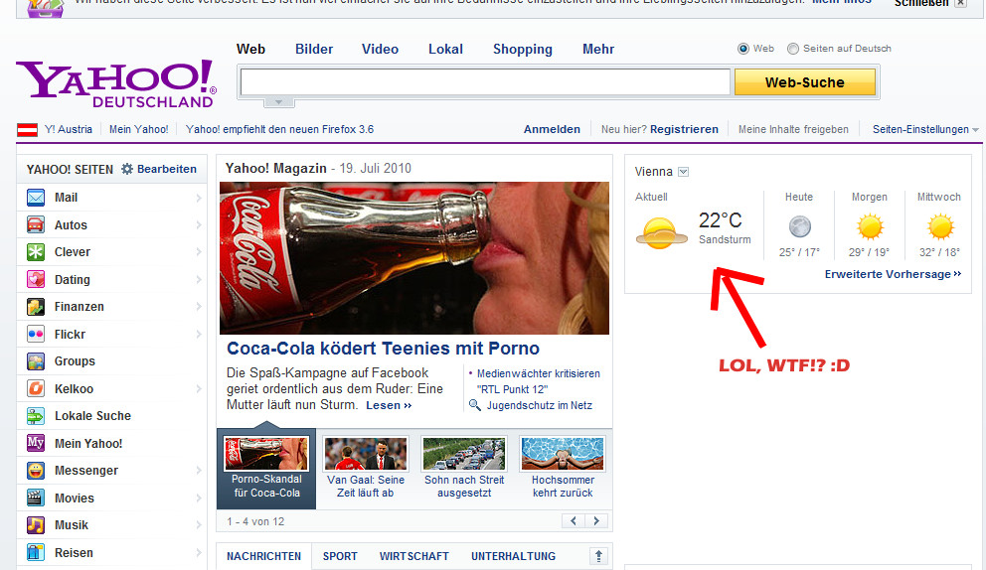Switch to the Lokal search tab
Viewport: 986px width, 570px height.
[x=445, y=49]
